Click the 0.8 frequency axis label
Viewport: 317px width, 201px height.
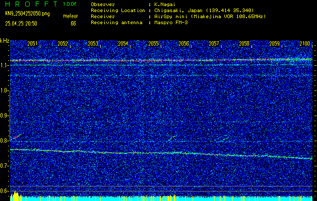point(4,141)
